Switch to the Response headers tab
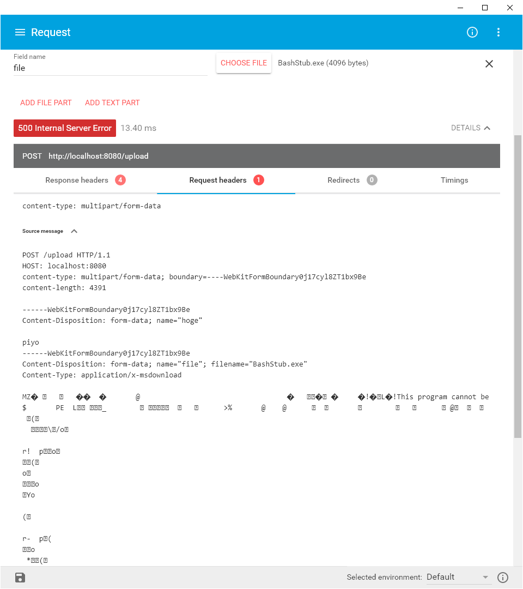This screenshot has width=523, height=589. (x=77, y=180)
